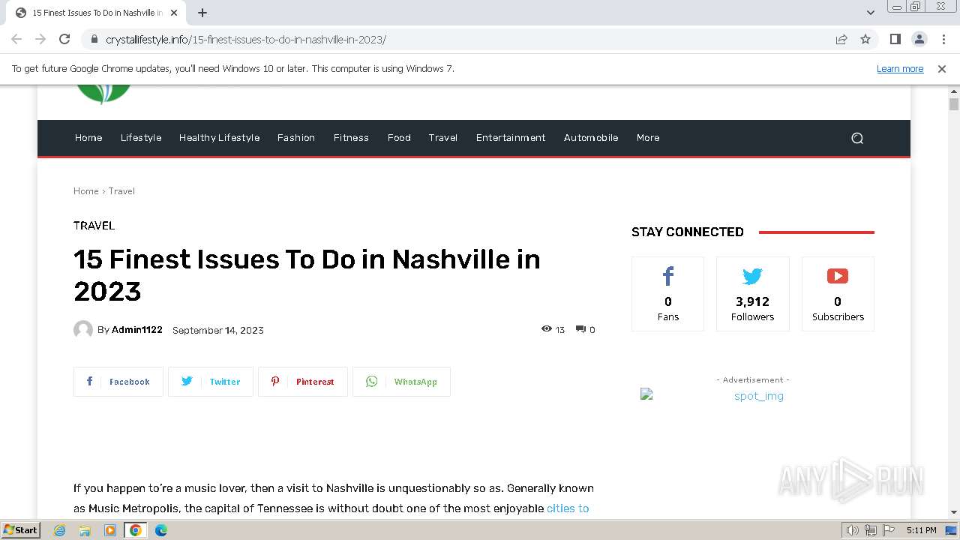The width and height of the screenshot is (960, 540).
Task: Open the TRAVEL category label
Action: coord(94,226)
